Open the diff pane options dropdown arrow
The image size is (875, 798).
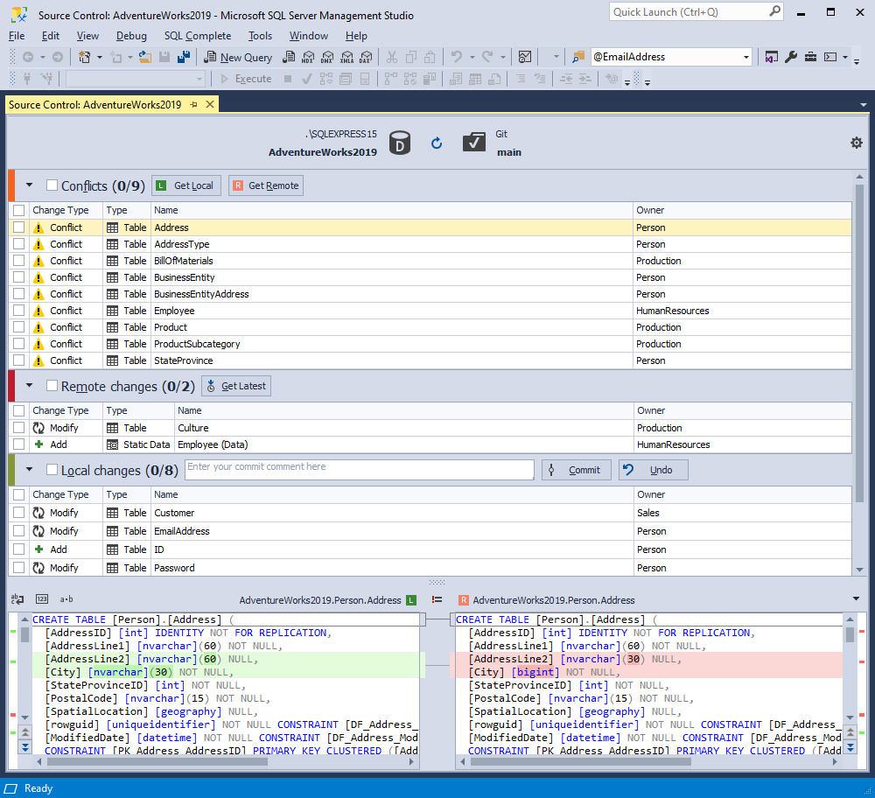click(x=856, y=598)
